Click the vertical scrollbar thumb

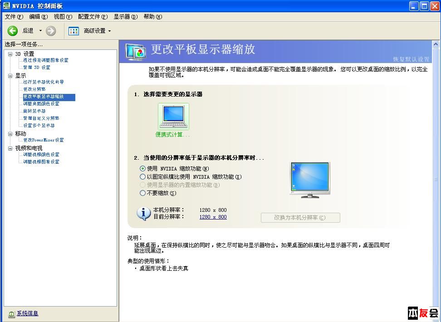[x=436, y=179]
